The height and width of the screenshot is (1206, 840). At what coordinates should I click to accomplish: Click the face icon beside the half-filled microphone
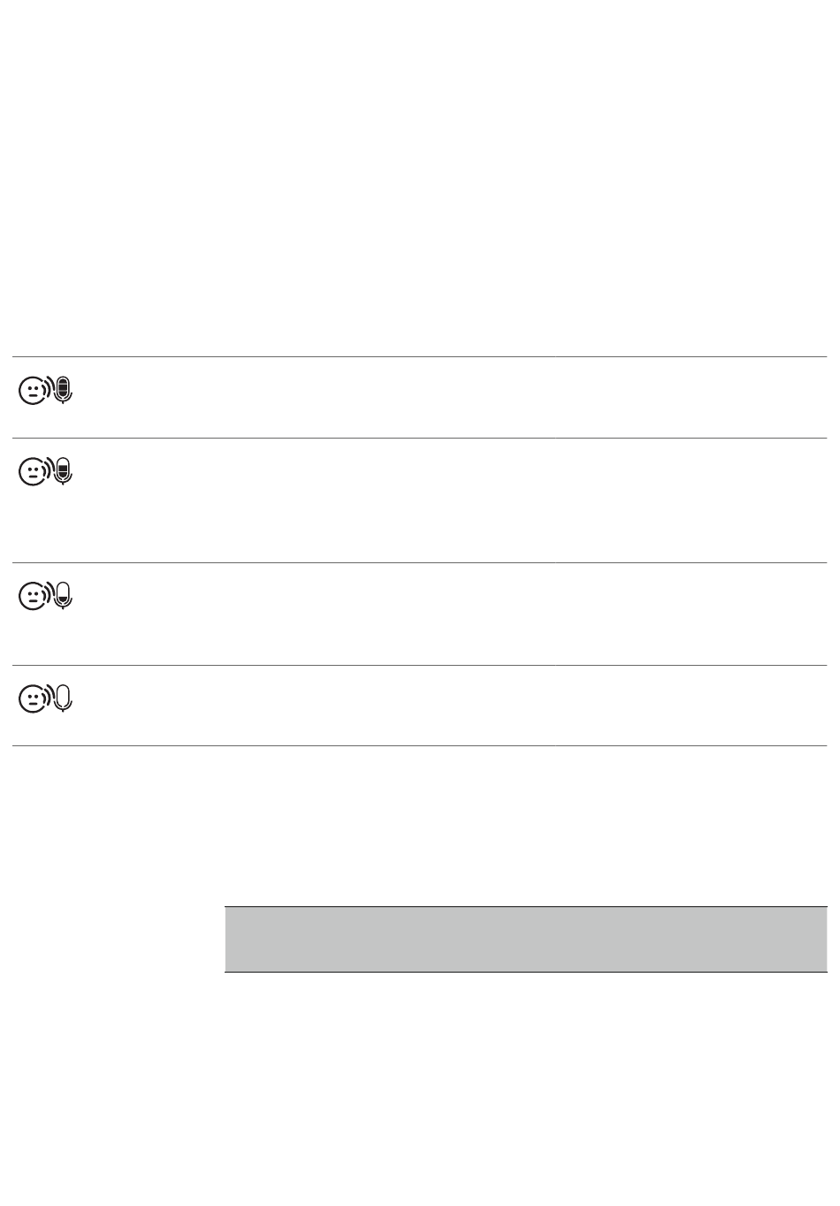(33, 472)
